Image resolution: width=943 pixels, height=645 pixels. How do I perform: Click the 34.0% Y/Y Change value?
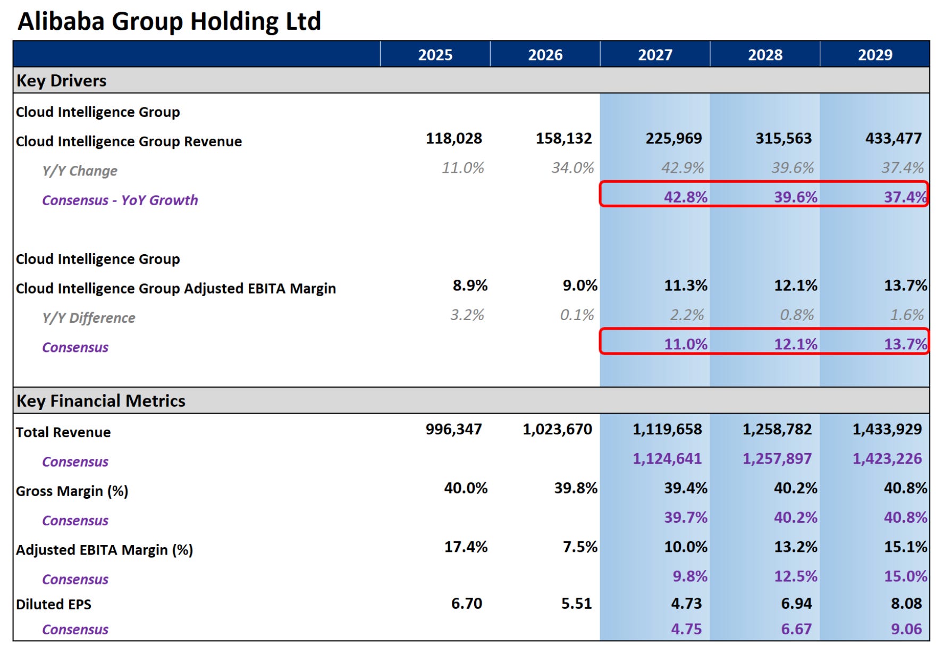[573, 168]
